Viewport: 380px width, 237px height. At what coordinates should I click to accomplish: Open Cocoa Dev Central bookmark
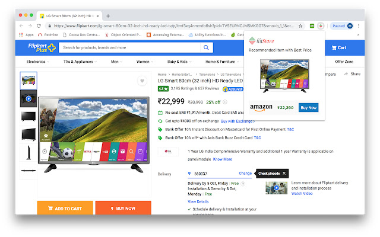tap(81, 35)
